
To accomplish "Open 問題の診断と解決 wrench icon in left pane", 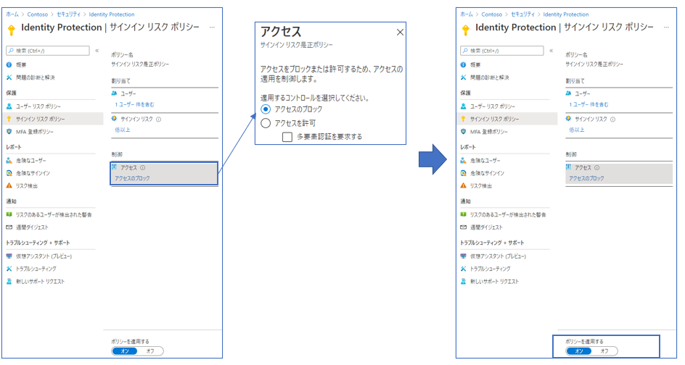I will click(9, 77).
